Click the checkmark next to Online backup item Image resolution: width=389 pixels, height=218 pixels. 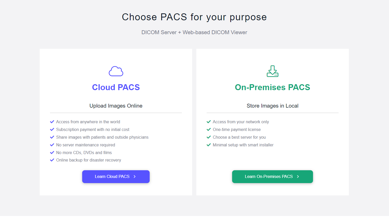(x=52, y=160)
